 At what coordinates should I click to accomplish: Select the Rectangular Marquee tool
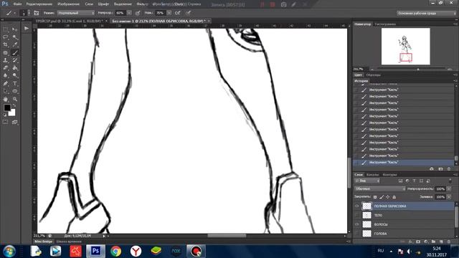[6, 29]
